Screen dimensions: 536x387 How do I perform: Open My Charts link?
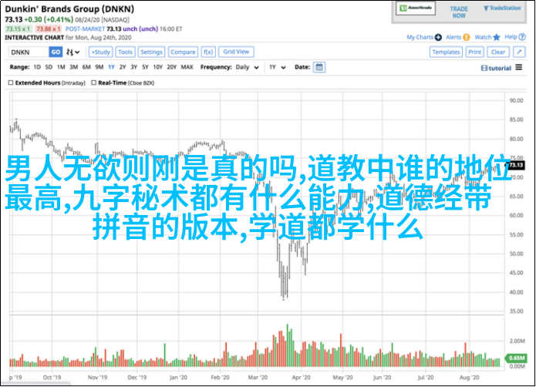pyautogui.click(x=420, y=37)
